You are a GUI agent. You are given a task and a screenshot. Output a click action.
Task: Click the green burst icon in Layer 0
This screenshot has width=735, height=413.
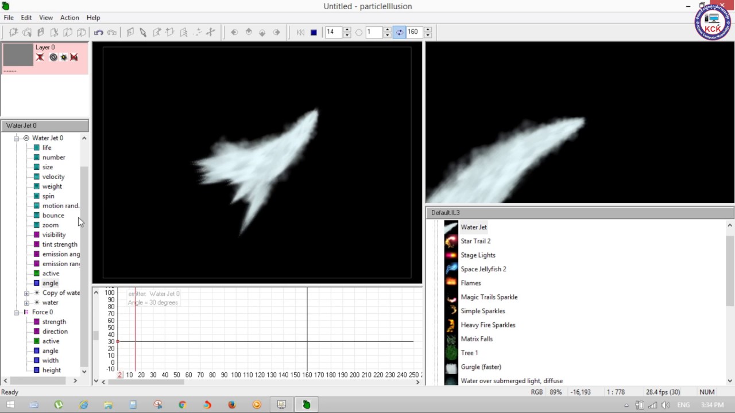coord(64,57)
